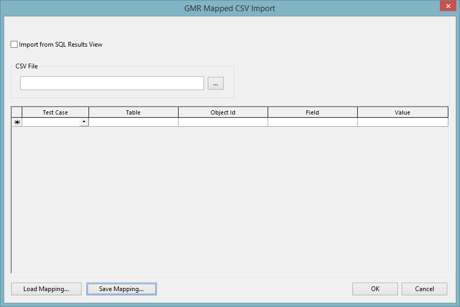Click the Table column header
The width and height of the screenshot is (460, 307).
pos(133,112)
